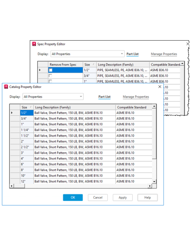Viewport: 191px width, 247px height.
Task: Select the 1 1/2" size cell
Action: [27, 136]
